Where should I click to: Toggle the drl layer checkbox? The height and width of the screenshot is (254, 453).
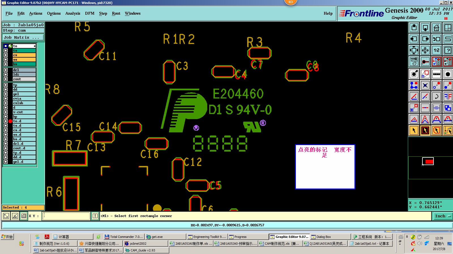coord(6,70)
